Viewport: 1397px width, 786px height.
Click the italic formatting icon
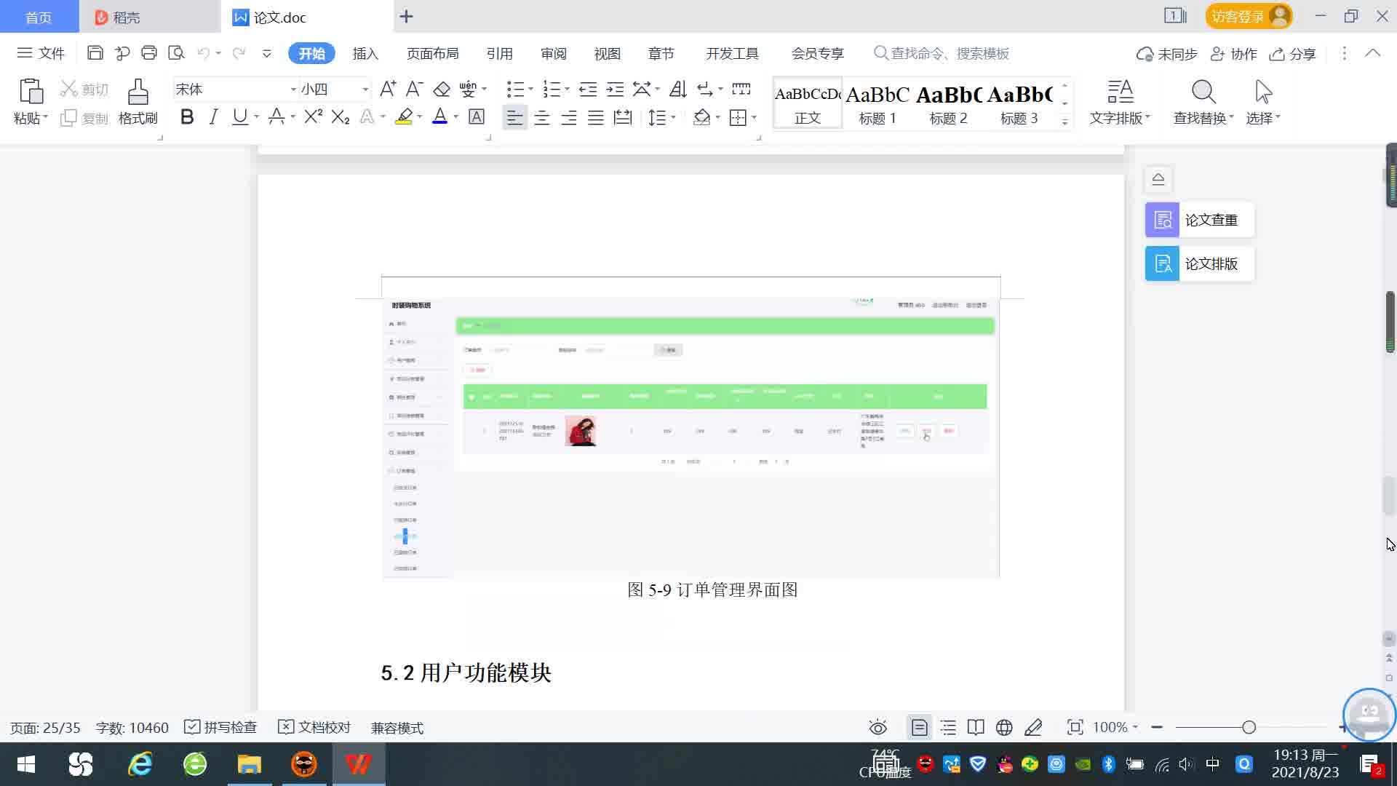pyautogui.click(x=213, y=117)
